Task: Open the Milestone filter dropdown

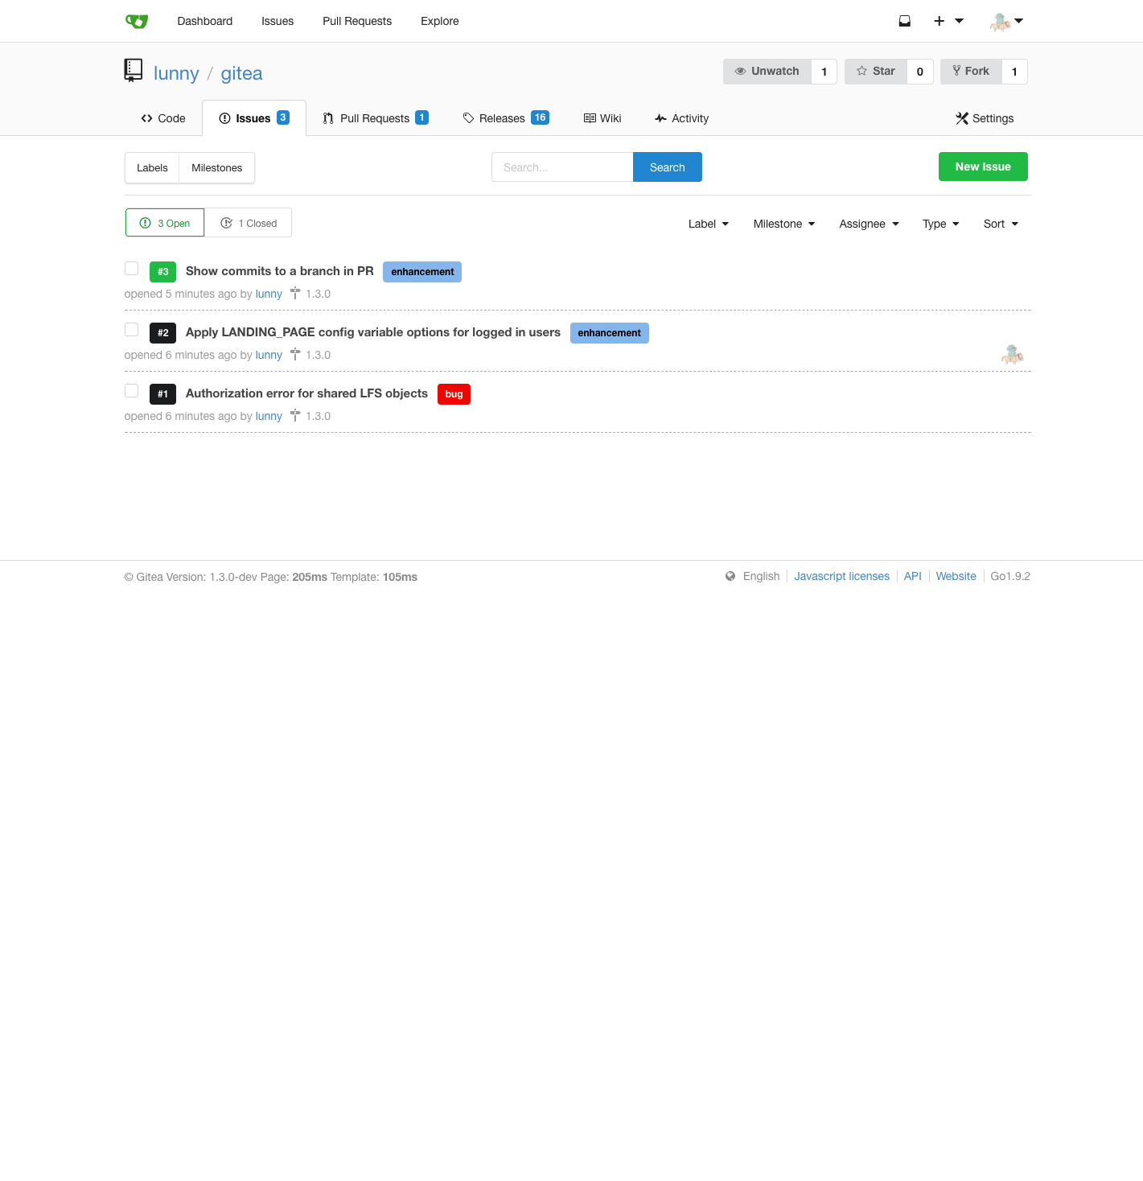Action: (x=784, y=224)
